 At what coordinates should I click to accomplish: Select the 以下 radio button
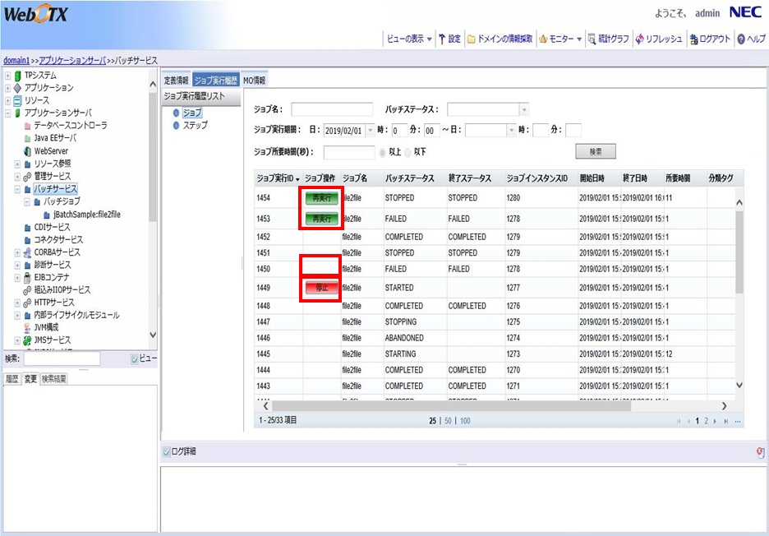408,152
